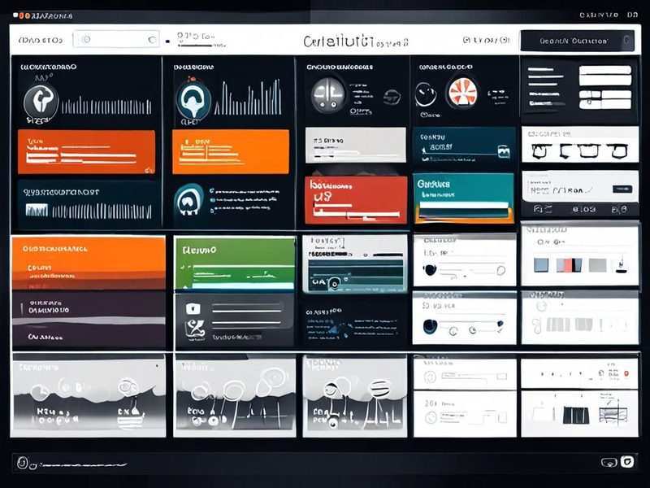Open the gray circular icon in the third dark panel

click(x=328, y=94)
